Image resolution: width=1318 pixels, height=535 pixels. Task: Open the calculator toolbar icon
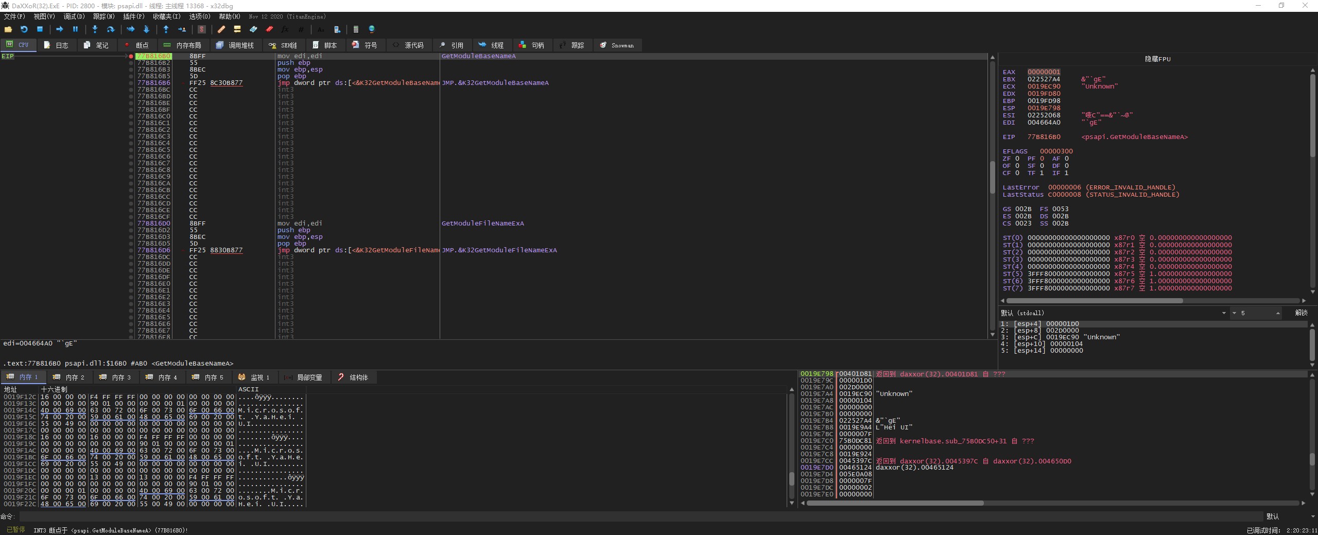(356, 29)
